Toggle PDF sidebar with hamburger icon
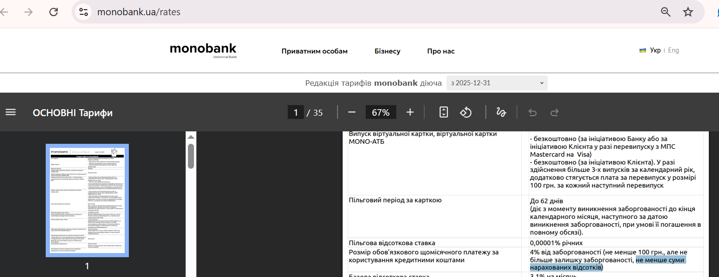The height and width of the screenshot is (277, 719). pos(11,112)
